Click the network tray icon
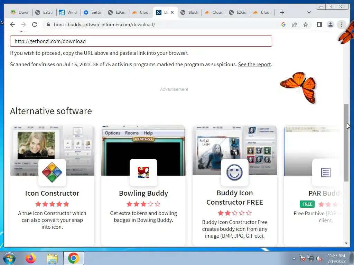 [311, 258]
